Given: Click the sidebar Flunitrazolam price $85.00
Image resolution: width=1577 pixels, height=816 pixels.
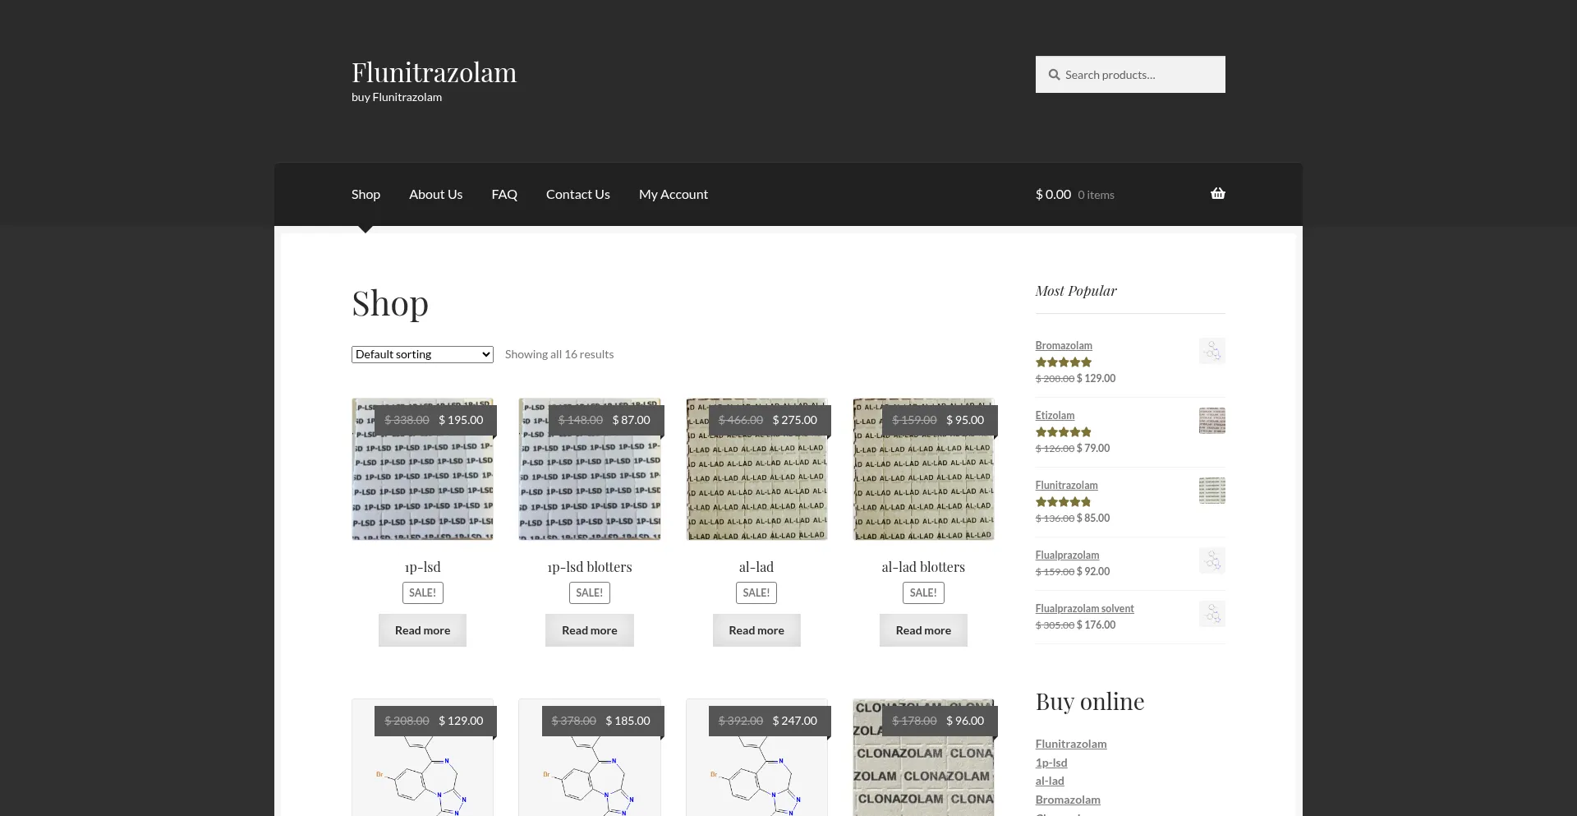Looking at the screenshot, I should click(x=1093, y=519).
